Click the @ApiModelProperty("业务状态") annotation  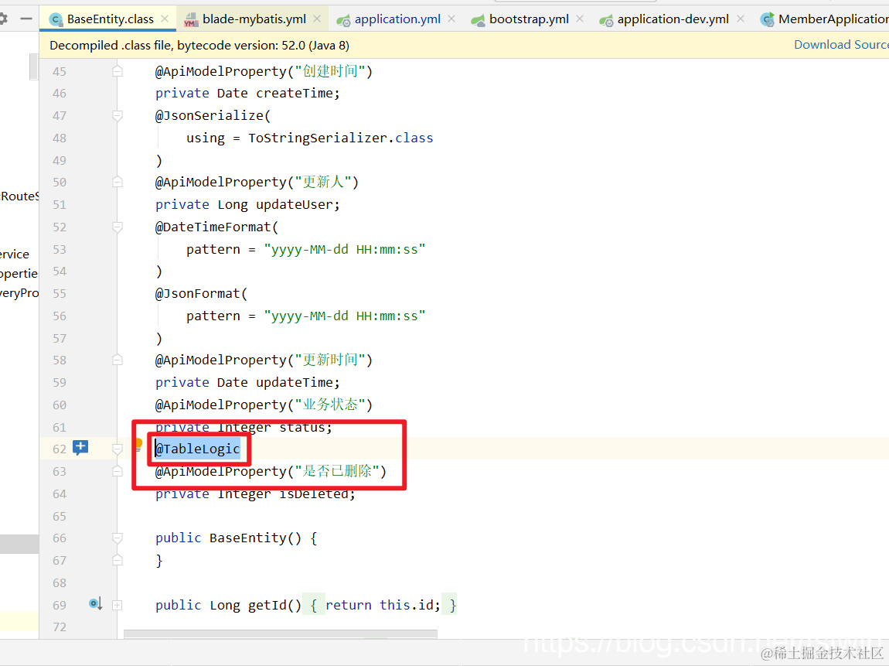(x=264, y=405)
